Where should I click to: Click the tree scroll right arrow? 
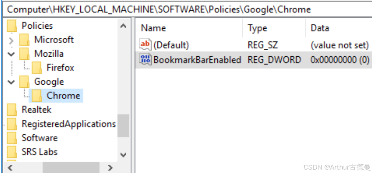pos(110,168)
